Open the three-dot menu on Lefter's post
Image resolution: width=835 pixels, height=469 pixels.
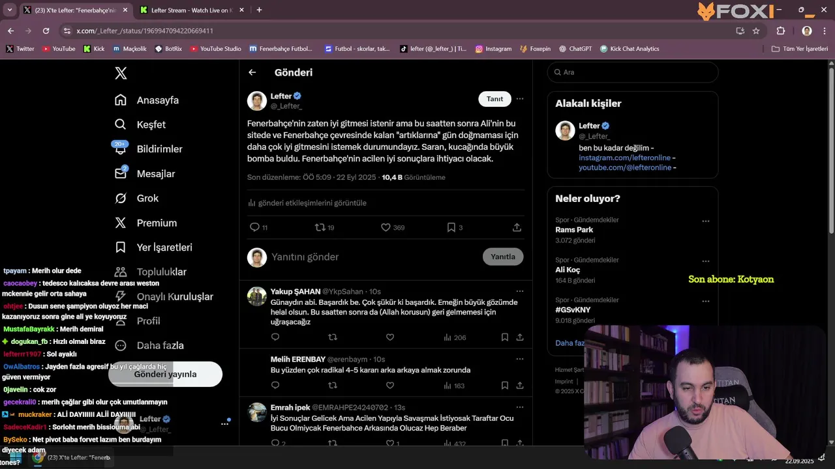(x=520, y=99)
